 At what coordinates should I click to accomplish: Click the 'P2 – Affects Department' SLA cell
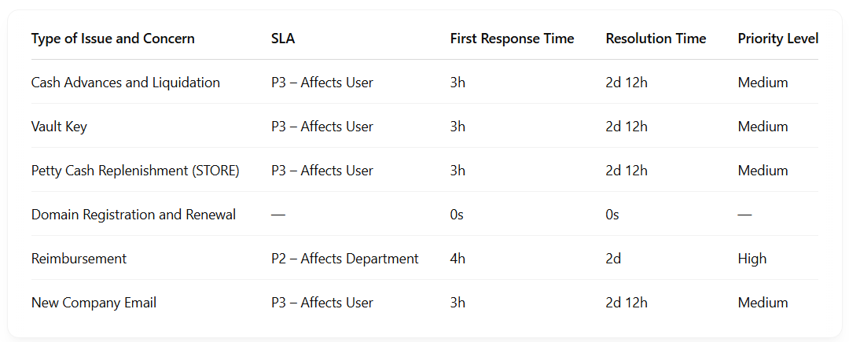pyautogui.click(x=344, y=259)
